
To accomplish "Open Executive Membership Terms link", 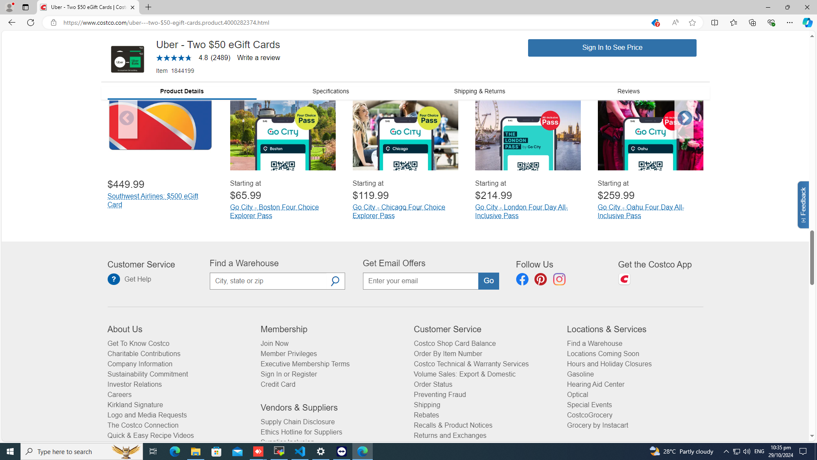I will click(x=305, y=364).
